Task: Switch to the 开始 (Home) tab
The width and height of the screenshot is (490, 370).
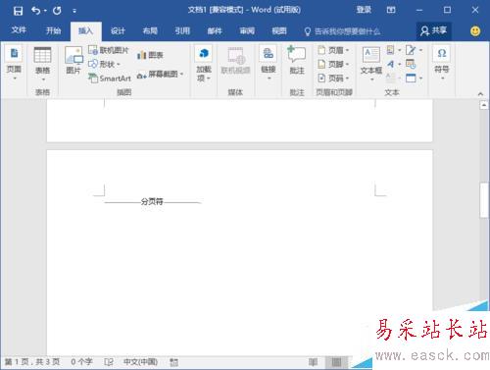Action: click(53, 30)
